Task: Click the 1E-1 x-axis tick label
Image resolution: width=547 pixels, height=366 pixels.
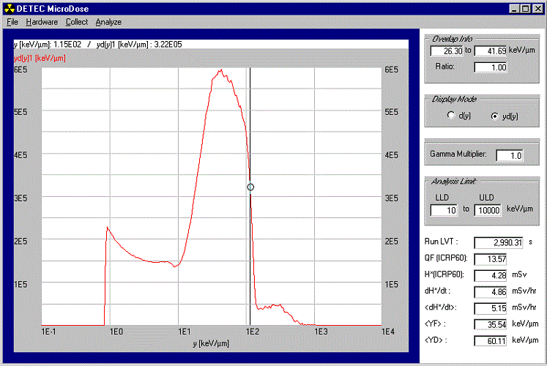Action: pyautogui.click(x=48, y=332)
